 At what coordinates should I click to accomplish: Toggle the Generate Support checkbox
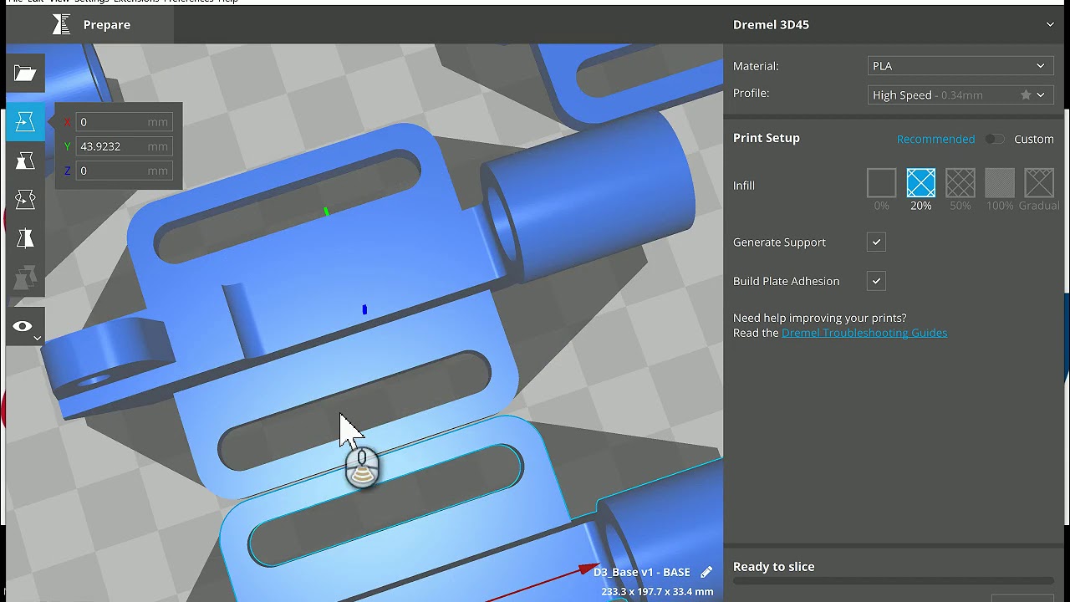[876, 242]
